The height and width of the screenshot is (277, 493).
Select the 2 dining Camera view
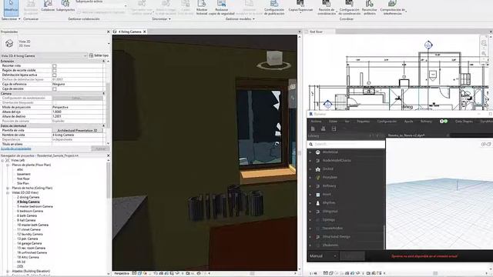29,197
